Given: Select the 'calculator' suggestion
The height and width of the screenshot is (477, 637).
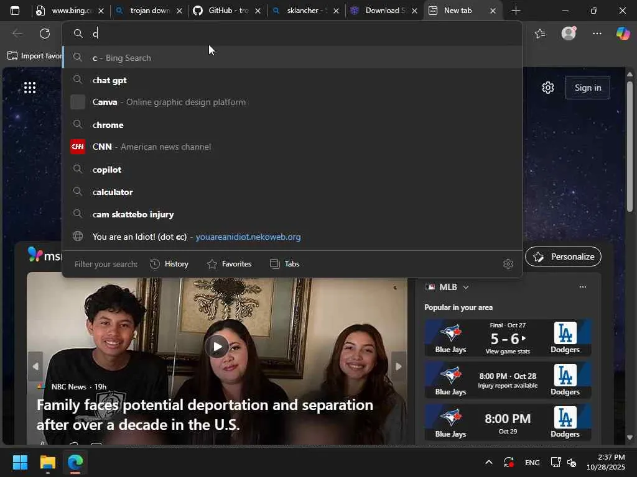Looking at the screenshot, I should pos(292,192).
